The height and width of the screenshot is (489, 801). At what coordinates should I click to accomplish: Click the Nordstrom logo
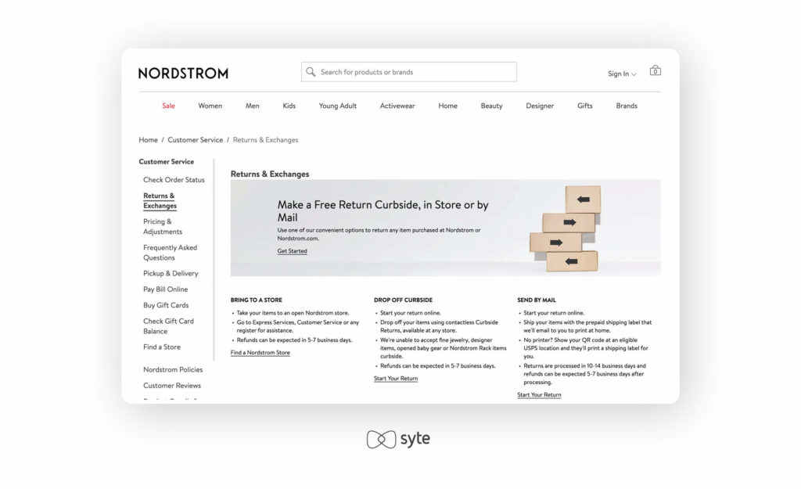pos(183,73)
